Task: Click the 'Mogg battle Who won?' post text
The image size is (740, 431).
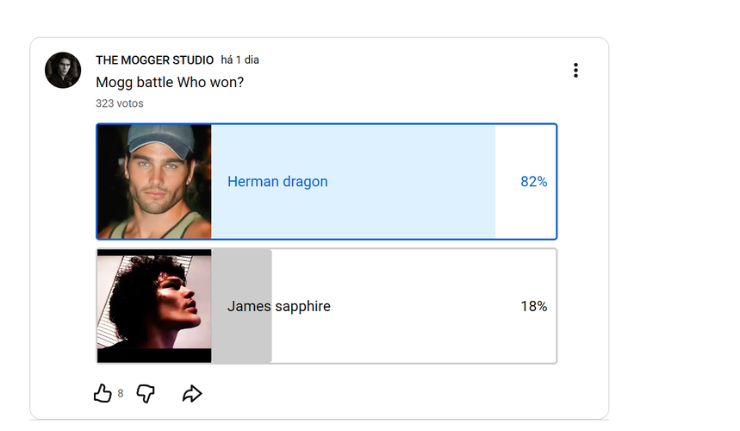Action: pos(170,82)
